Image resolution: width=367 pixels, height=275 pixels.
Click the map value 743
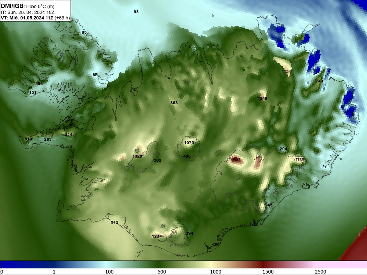(x=319, y=81)
